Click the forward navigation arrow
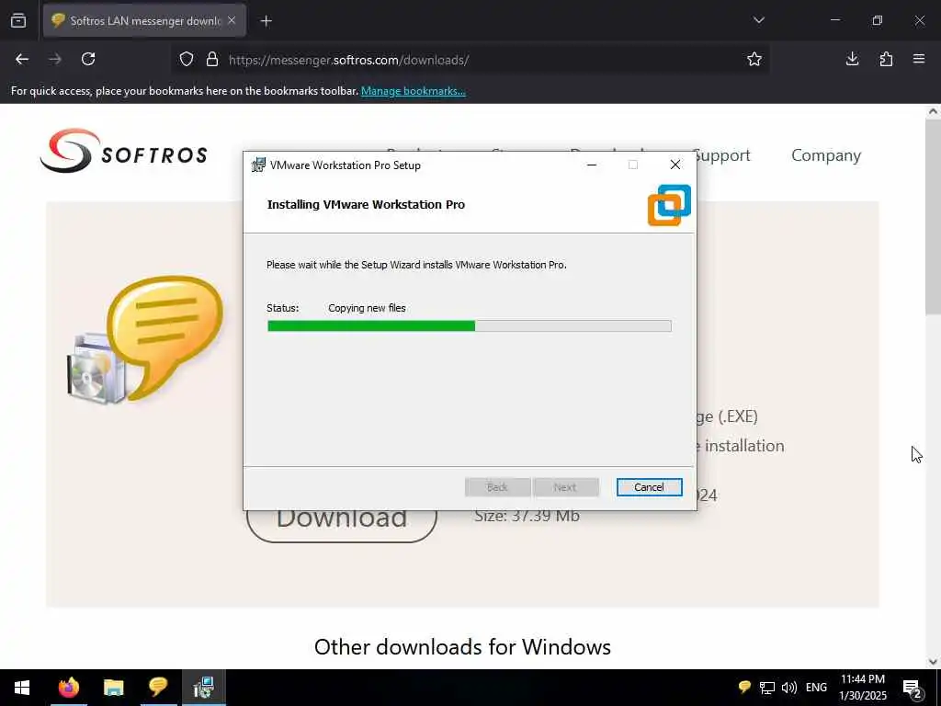This screenshot has width=941, height=706. [55, 59]
